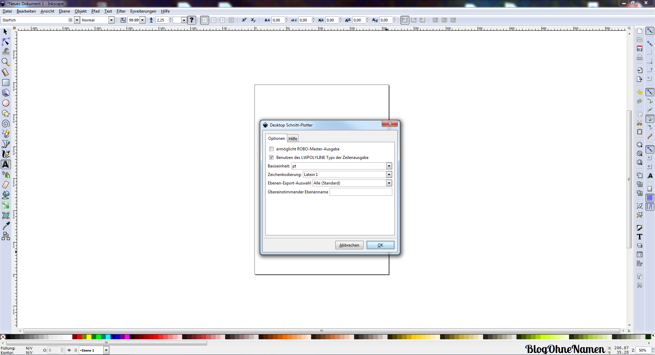
Task: Select the Eraser tool
Action: [x=6, y=185]
